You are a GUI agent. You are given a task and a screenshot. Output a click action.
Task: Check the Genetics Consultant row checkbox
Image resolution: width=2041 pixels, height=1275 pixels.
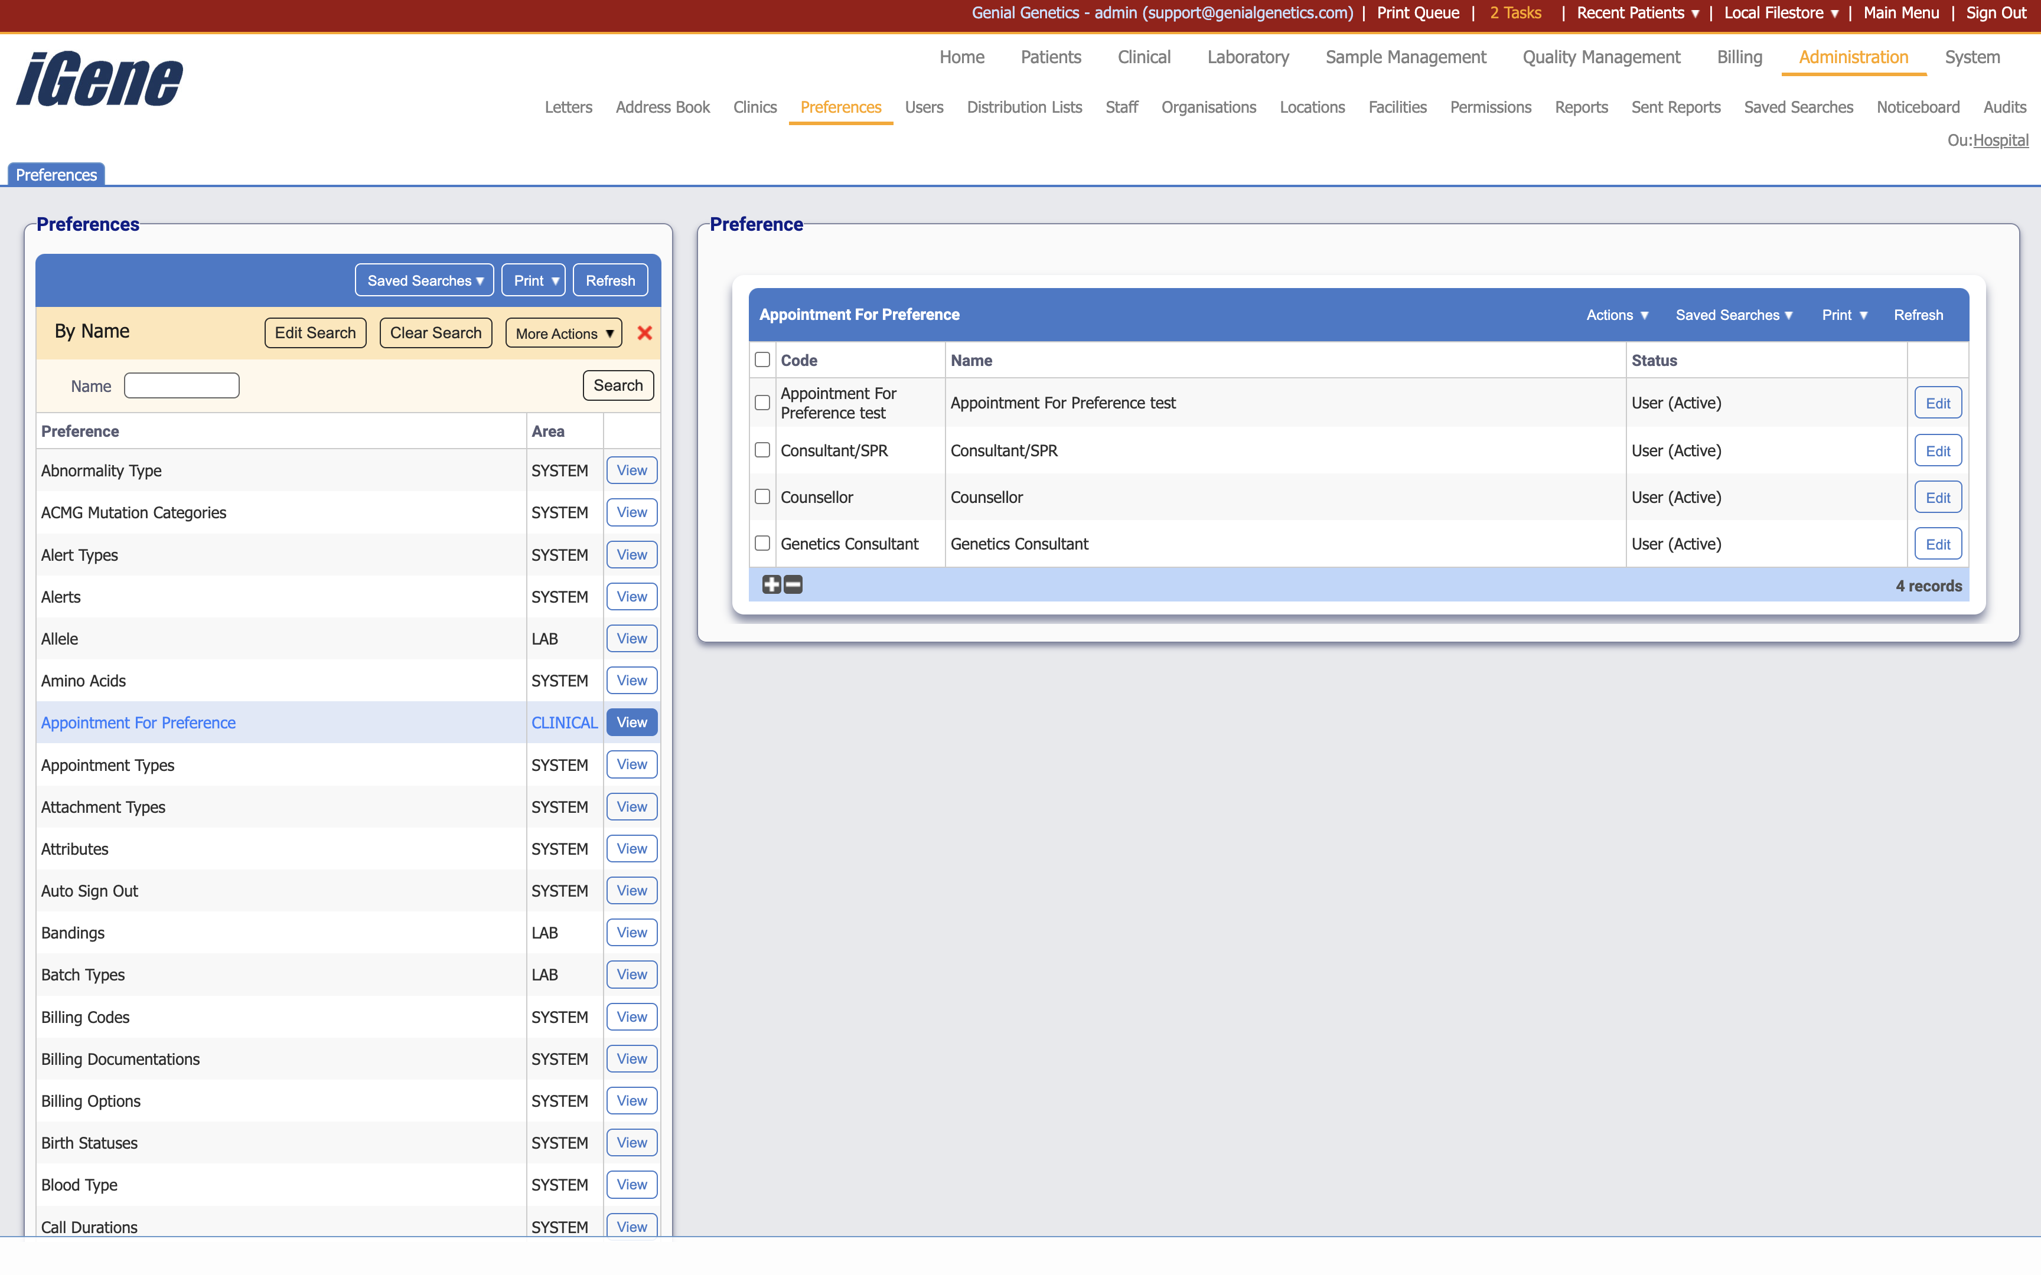762,544
